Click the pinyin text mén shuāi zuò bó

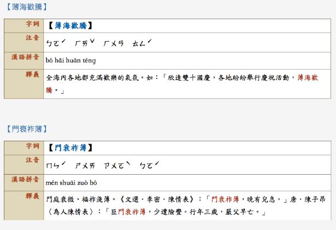(x=73, y=182)
